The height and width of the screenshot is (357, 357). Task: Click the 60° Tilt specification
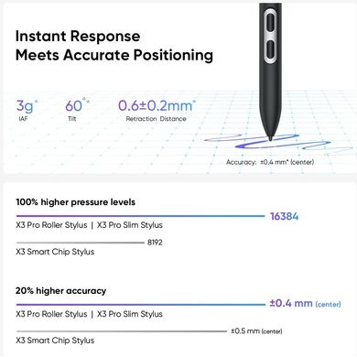pyautogui.click(x=77, y=110)
